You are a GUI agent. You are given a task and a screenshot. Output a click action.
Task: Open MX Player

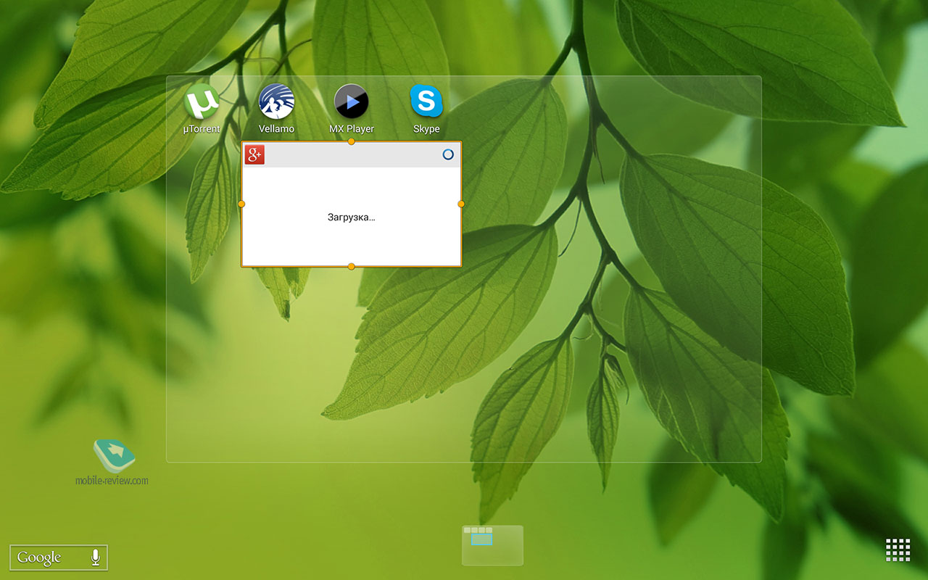pyautogui.click(x=352, y=109)
